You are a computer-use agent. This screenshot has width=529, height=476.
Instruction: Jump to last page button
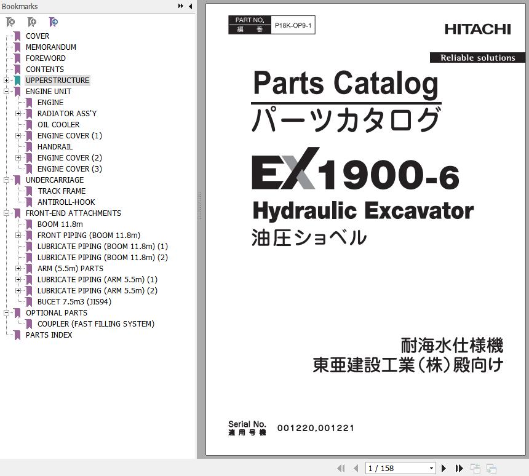pos(459,468)
